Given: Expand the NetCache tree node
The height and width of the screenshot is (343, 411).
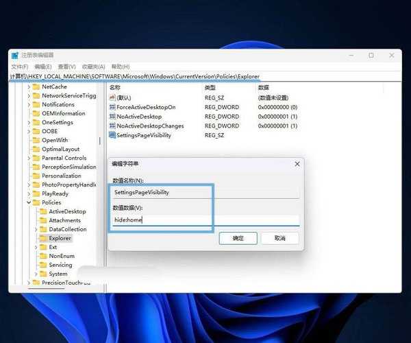Looking at the screenshot, I should click(29, 87).
